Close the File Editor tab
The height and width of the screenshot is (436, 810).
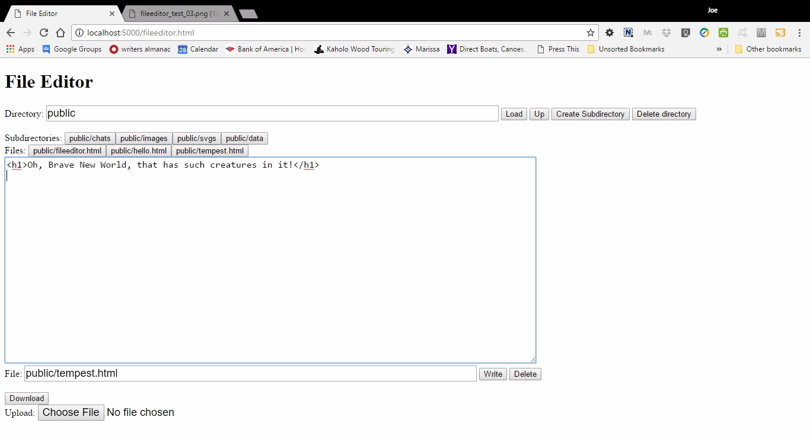pos(112,13)
